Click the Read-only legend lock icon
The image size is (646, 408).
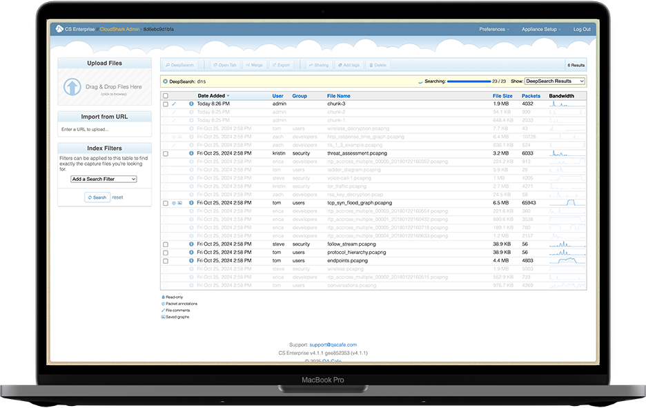(x=163, y=297)
